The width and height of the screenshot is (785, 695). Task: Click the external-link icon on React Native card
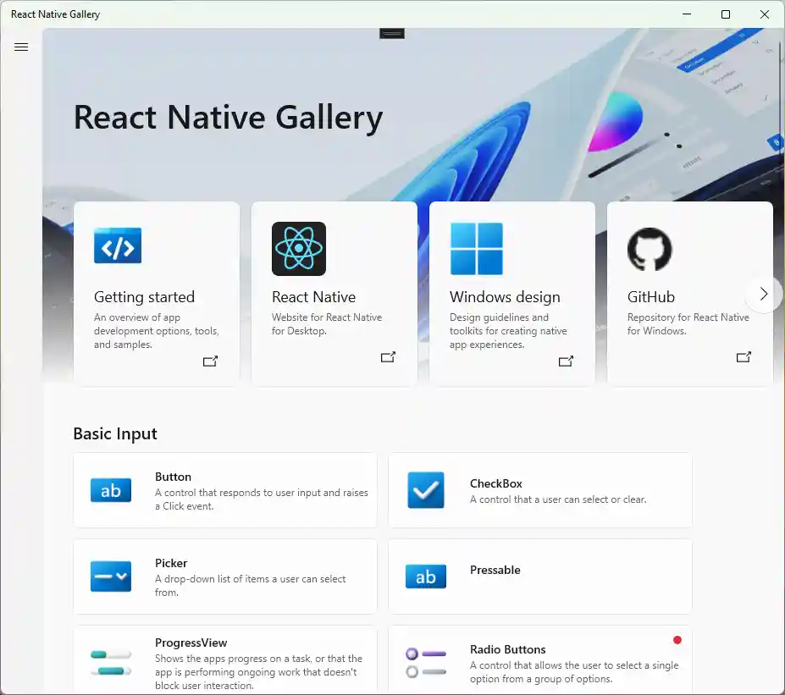(x=388, y=356)
